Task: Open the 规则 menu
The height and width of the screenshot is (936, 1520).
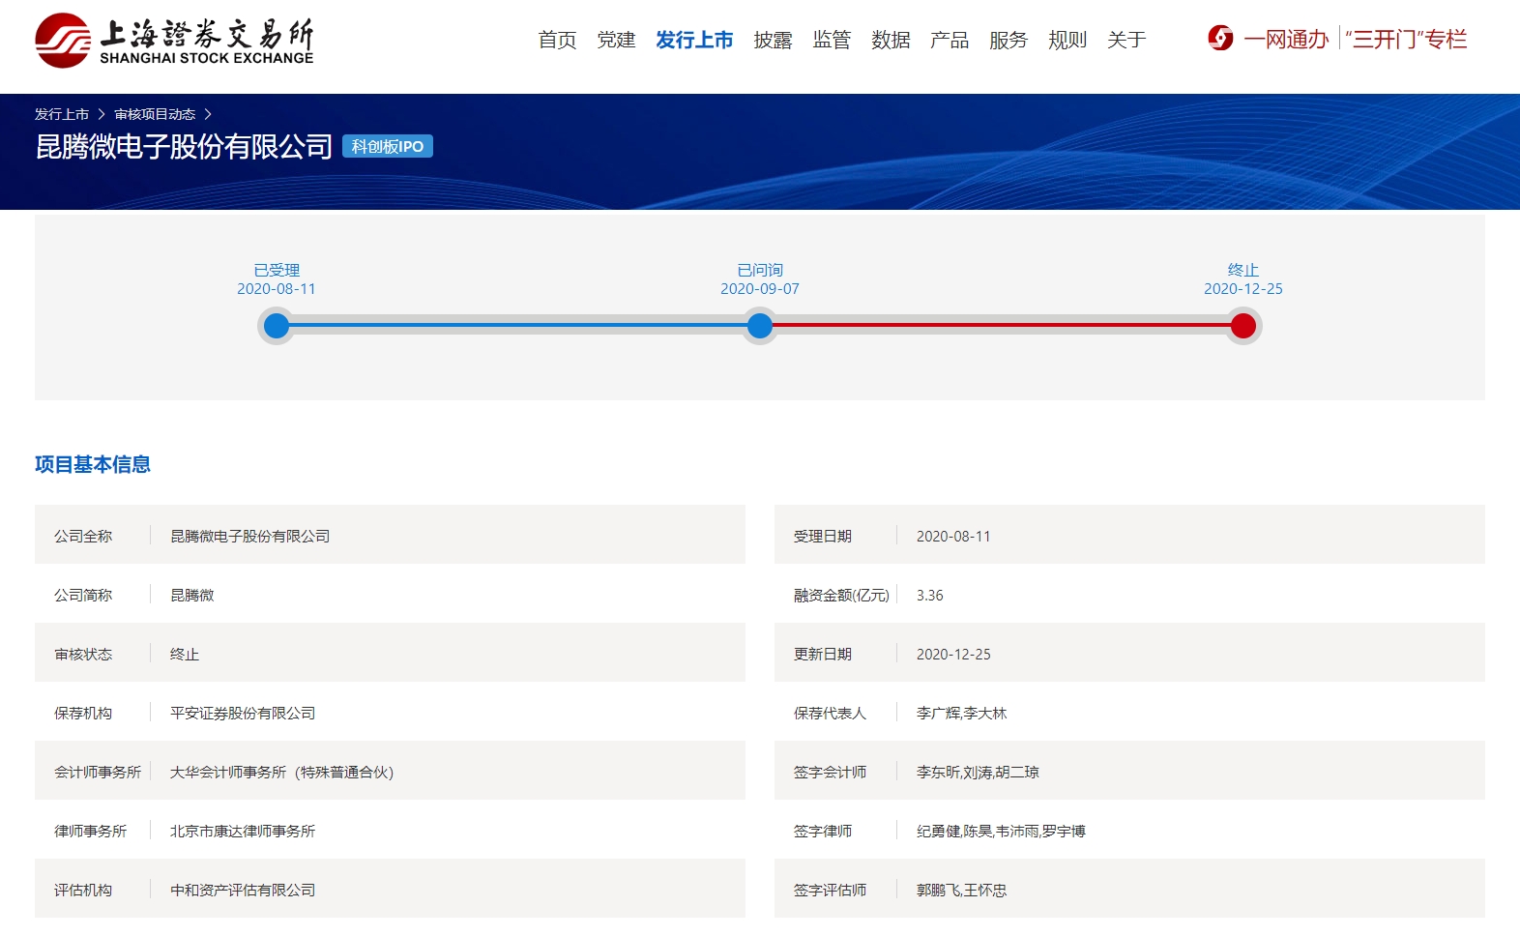Action: [1067, 40]
